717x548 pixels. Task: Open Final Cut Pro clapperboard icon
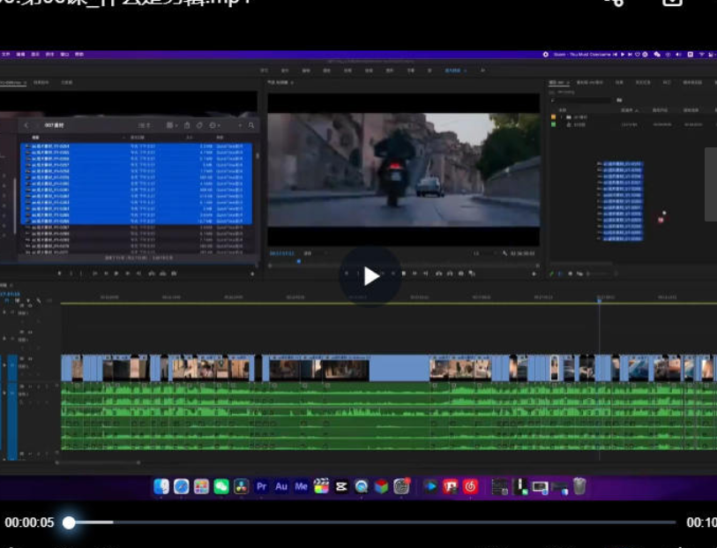321,486
